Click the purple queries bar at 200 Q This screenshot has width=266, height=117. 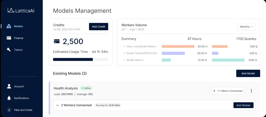(x=215, y=53)
